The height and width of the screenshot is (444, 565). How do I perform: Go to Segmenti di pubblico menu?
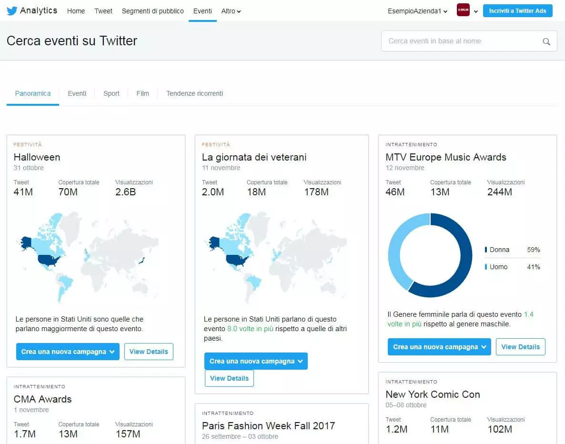coord(152,11)
